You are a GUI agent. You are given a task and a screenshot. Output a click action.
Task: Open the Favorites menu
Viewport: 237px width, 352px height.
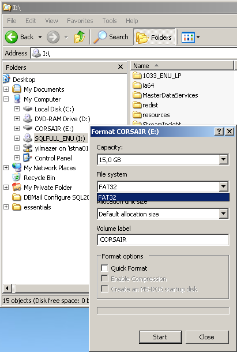[80, 21]
